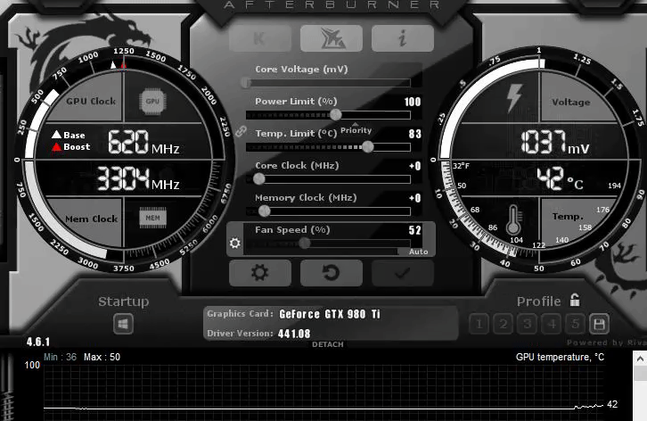Toggle the profile lock icon
Viewport: 647px width, 421px height.
pos(575,300)
